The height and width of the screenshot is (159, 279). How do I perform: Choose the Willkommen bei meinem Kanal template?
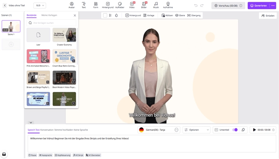tap(38, 99)
